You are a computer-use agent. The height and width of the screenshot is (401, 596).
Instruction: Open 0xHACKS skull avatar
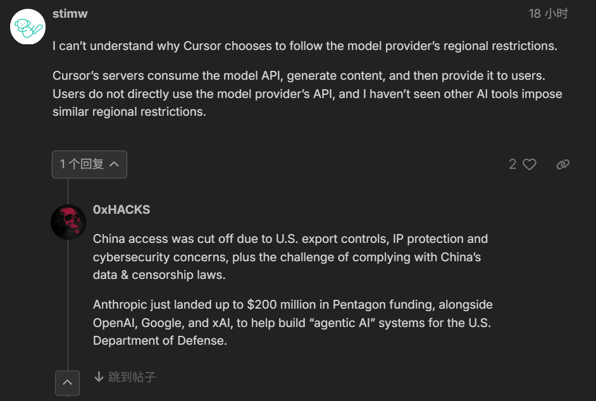pos(68,222)
